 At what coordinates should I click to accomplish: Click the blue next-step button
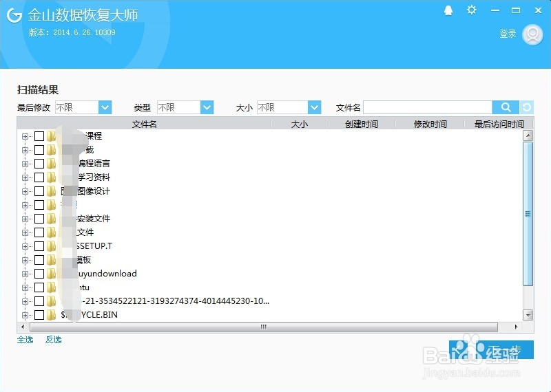click(491, 349)
